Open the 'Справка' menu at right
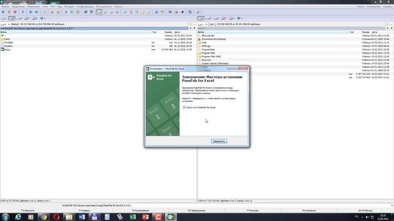Screen dimensions: 394x221 click(388, 7)
